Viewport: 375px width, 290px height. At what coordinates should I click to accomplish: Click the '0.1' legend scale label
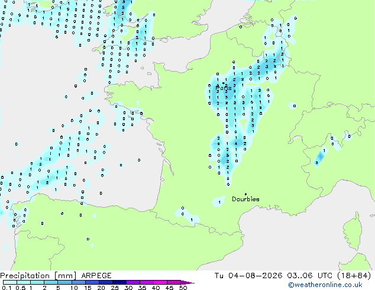[x=7, y=288]
